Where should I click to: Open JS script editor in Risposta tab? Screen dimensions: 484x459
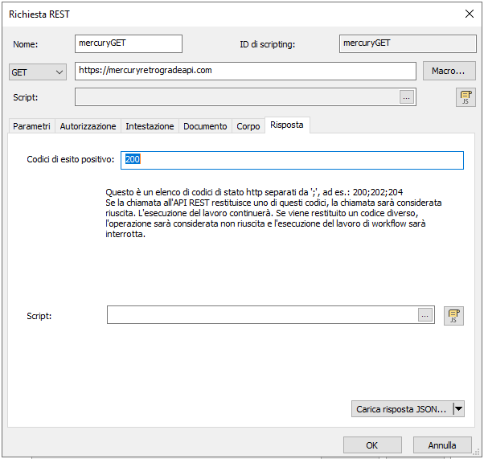click(x=453, y=315)
